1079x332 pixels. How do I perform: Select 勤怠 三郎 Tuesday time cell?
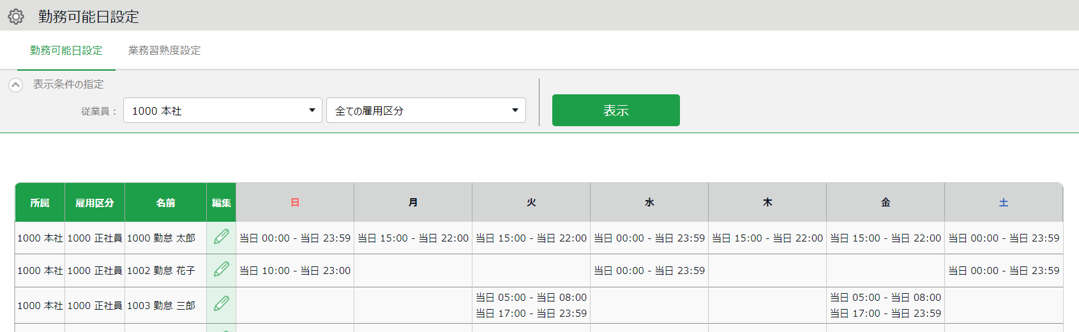(x=531, y=305)
